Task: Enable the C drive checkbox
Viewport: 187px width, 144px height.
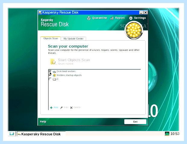Action: (50, 79)
